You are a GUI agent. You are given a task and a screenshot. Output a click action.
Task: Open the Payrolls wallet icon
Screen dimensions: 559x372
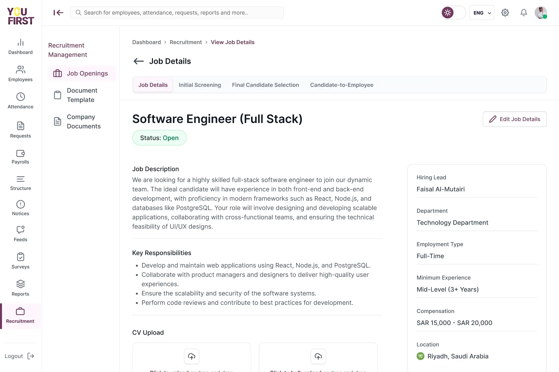[20, 153]
